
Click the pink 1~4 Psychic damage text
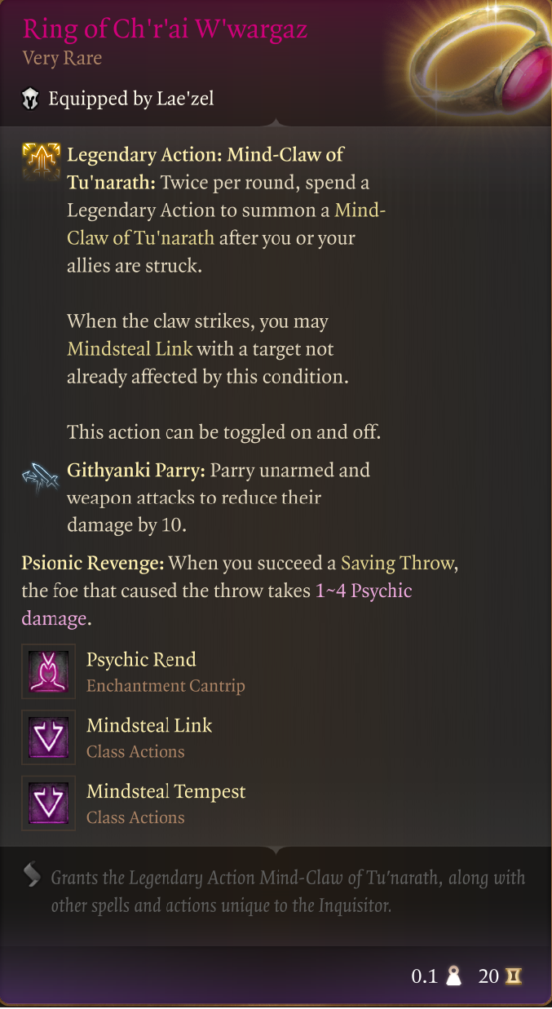363,591
